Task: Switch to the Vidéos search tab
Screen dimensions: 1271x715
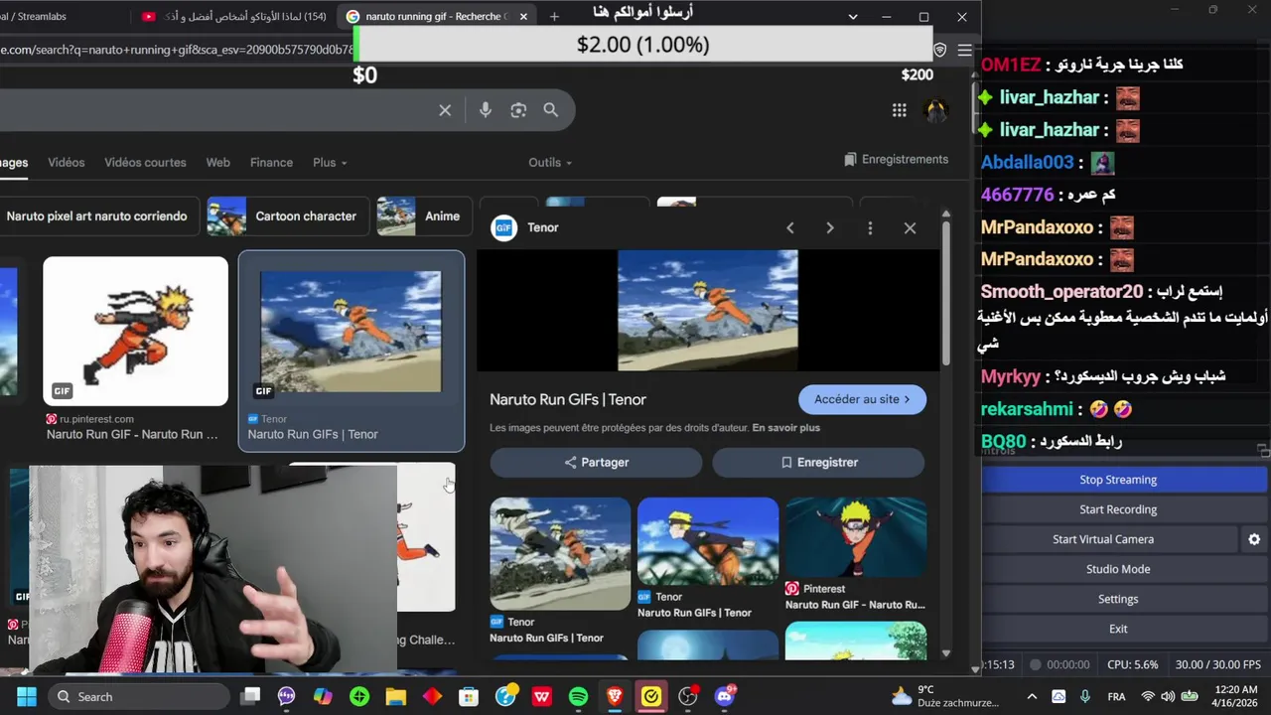Action: [x=67, y=162]
